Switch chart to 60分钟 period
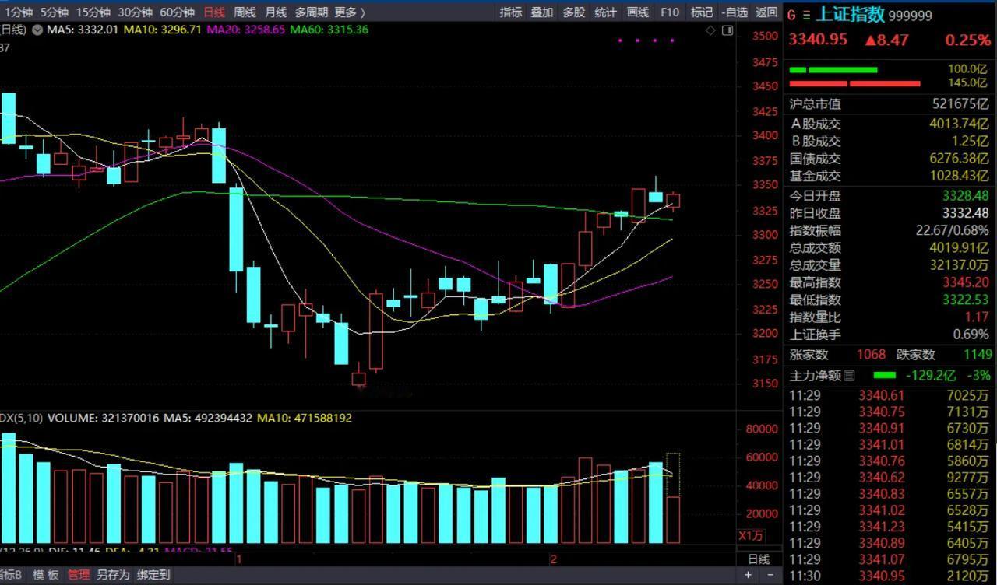 [177, 12]
